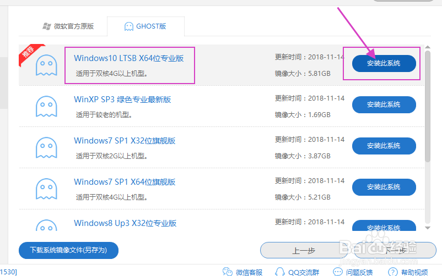Go back with the 上一步 button

[x=304, y=250]
